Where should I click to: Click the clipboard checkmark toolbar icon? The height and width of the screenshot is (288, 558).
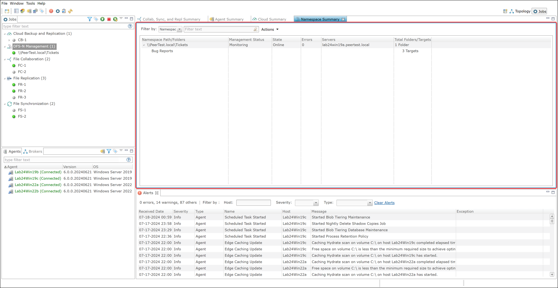coord(64,11)
